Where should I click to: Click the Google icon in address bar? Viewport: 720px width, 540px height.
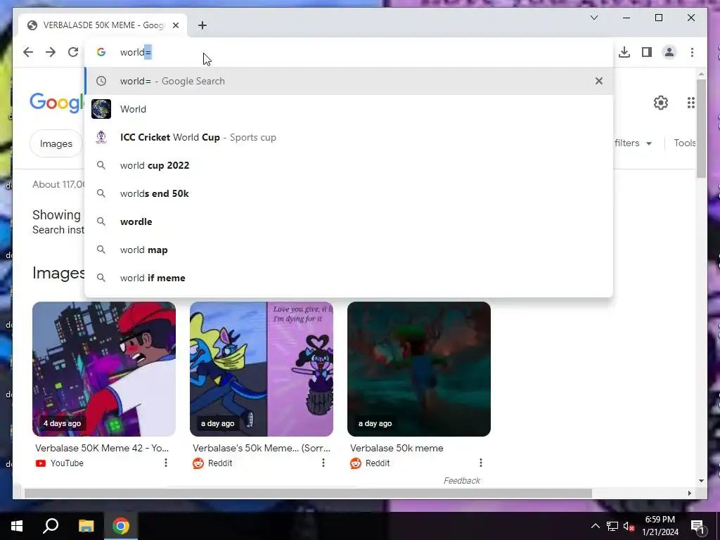(101, 52)
